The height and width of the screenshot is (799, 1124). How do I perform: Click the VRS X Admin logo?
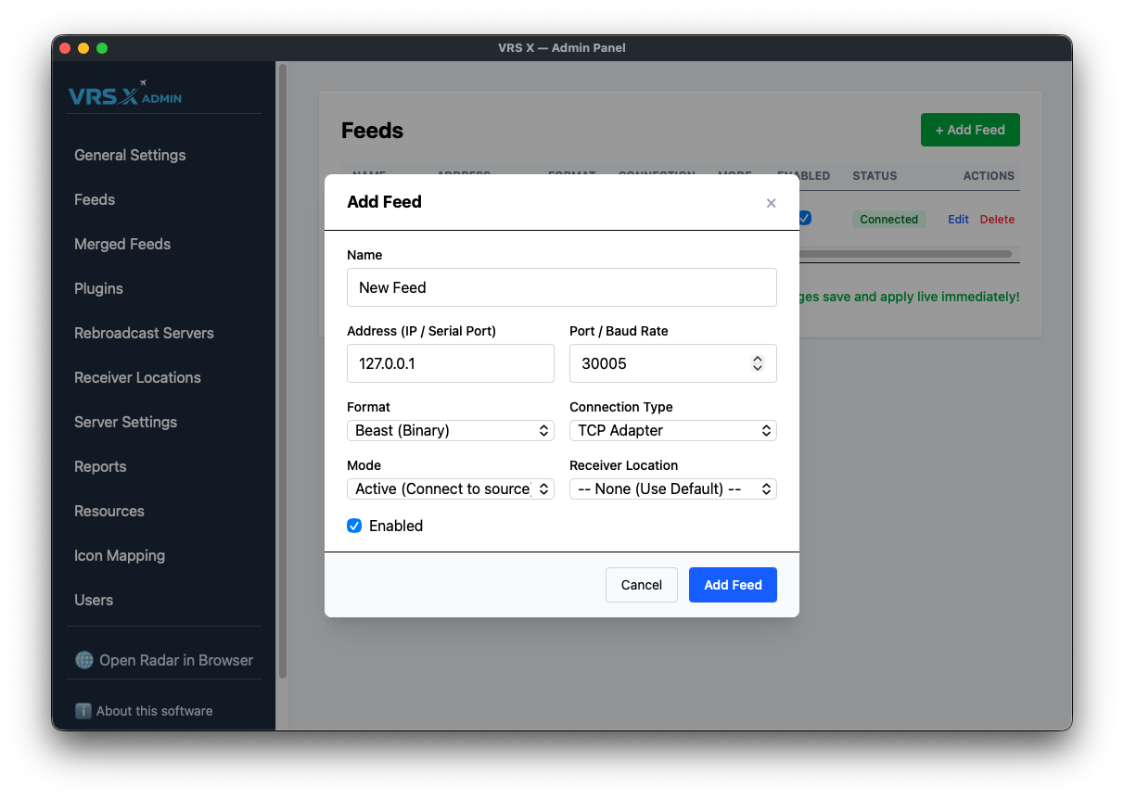[x=125, y=95]
